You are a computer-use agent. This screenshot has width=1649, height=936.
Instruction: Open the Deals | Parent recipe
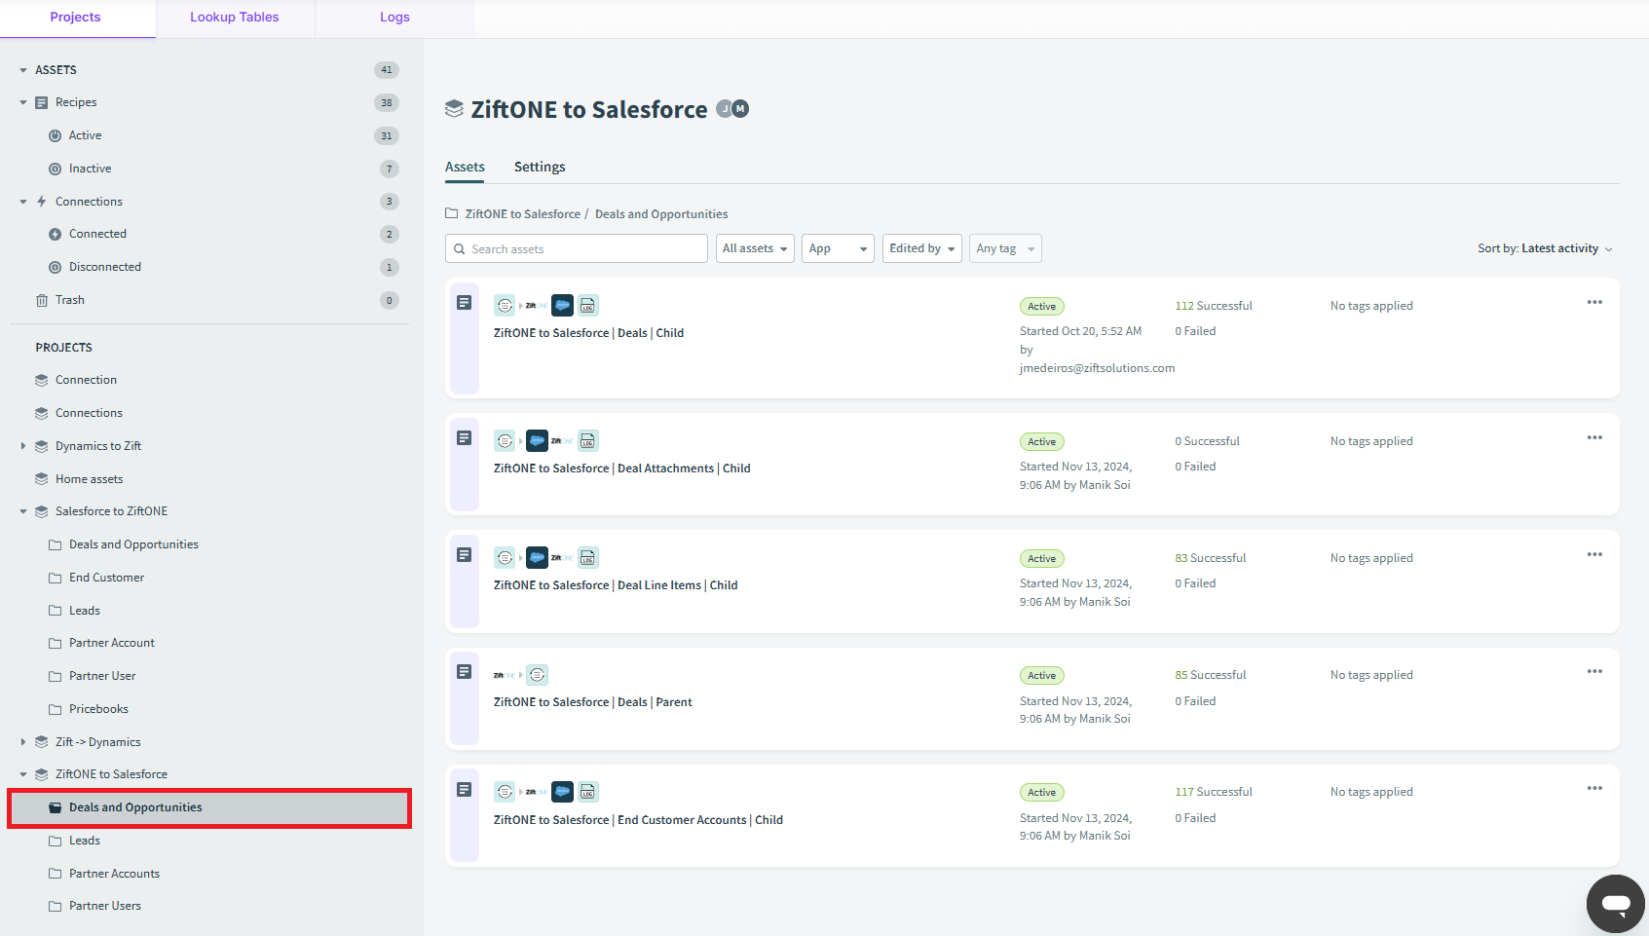(x=592, y=702)
